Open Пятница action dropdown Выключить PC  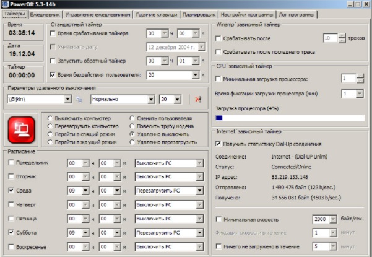pos(200,219)
